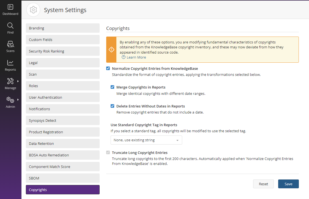Viewport: 309px width, 199px height.
Task: Click the orange warning diamond icon
Action: coord(111,49)
